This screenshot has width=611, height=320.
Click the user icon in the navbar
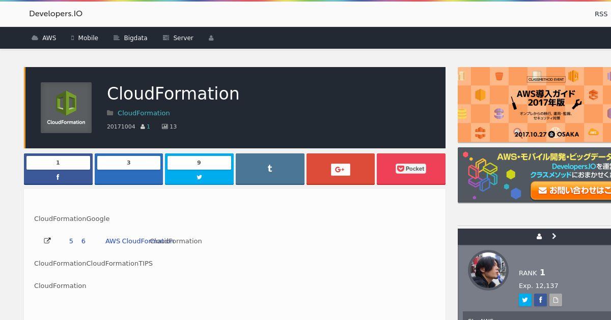point(211,38)
